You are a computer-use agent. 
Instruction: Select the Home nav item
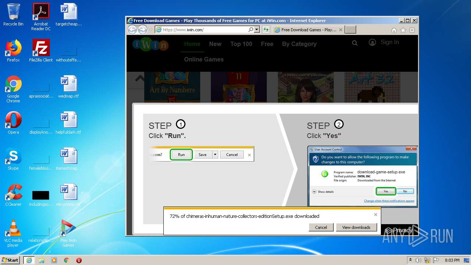[192, 44]
